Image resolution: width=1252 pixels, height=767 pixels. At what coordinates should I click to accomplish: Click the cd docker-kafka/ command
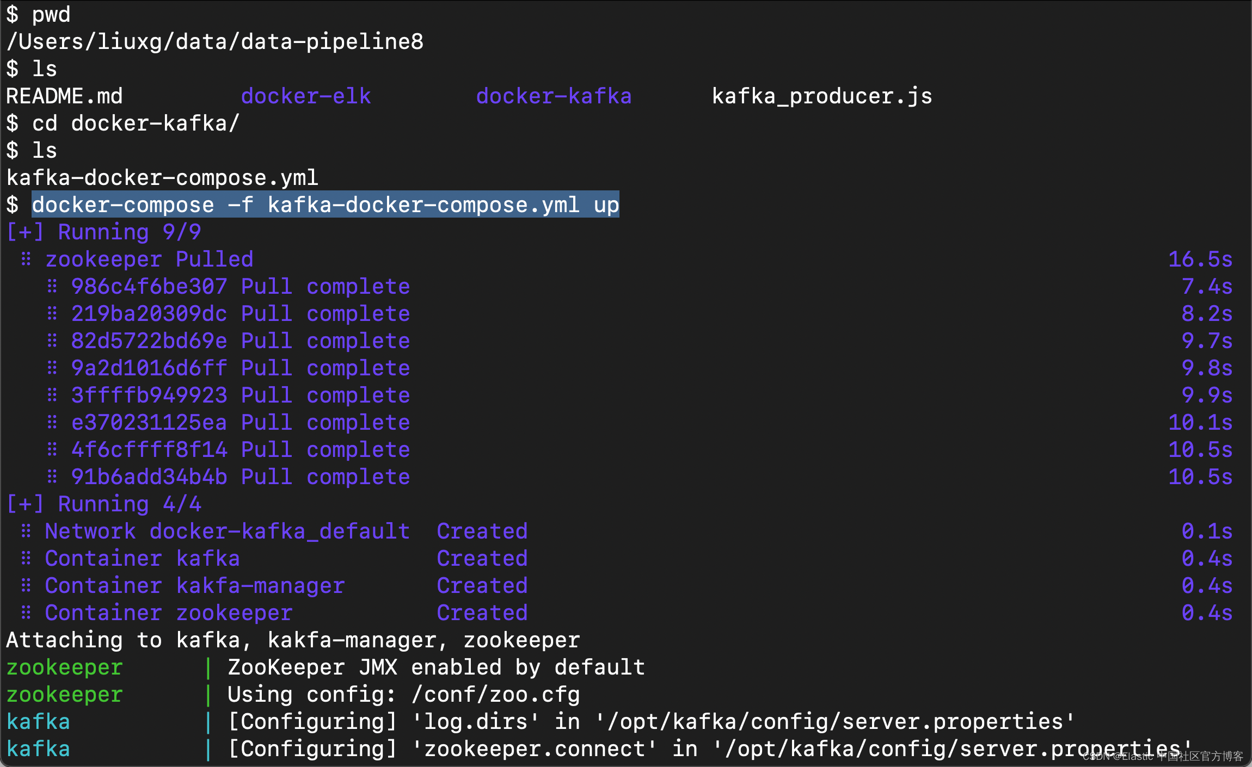point(136,123)
